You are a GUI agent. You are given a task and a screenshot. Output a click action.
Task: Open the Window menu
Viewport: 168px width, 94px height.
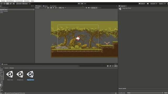(27, 1)
